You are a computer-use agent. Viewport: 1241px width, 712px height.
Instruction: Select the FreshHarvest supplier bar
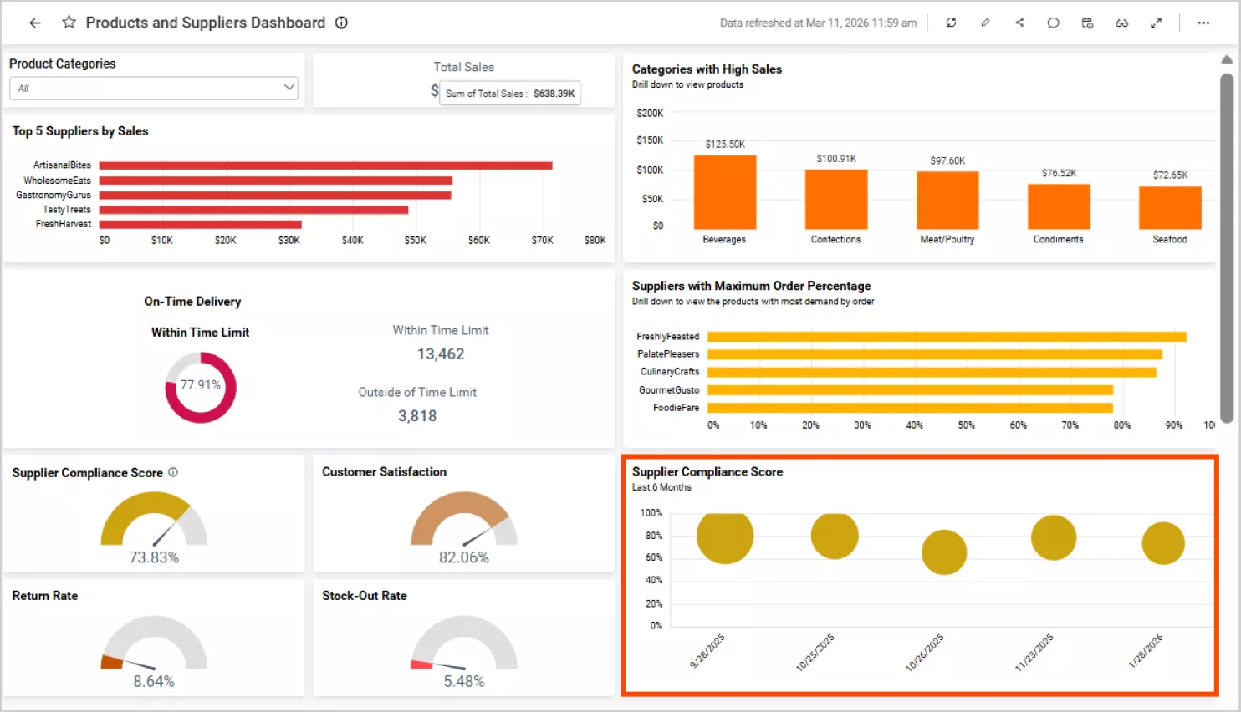coord(201,224)
